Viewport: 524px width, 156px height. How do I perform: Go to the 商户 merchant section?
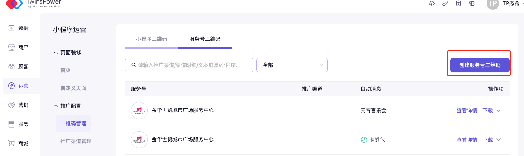[19, 47]
